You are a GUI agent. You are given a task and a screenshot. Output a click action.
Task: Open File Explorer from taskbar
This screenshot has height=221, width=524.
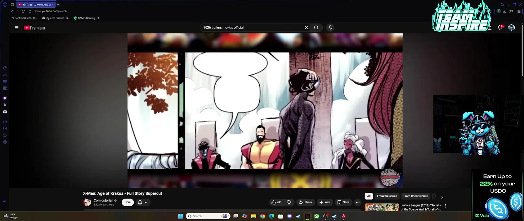click(x=253, y=216)
